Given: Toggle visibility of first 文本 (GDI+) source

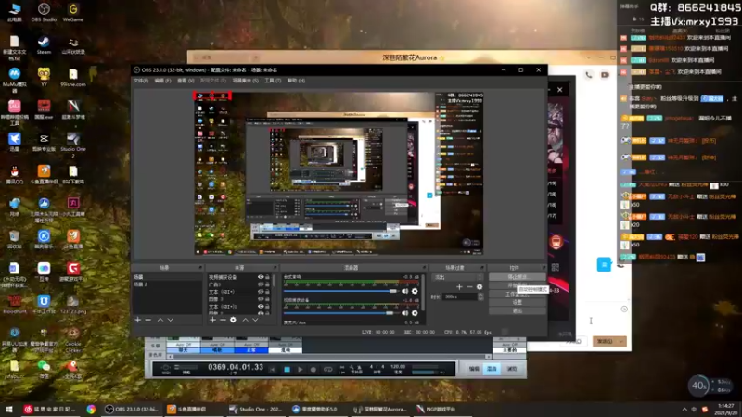Looking at the screenshot, I should click(x=261, y=292).
